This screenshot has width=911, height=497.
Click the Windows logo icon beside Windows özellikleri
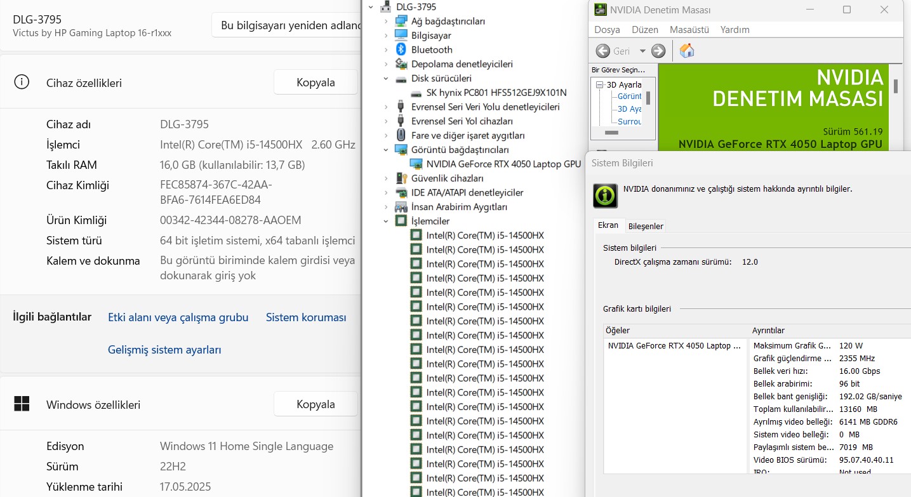coord(22,404)
